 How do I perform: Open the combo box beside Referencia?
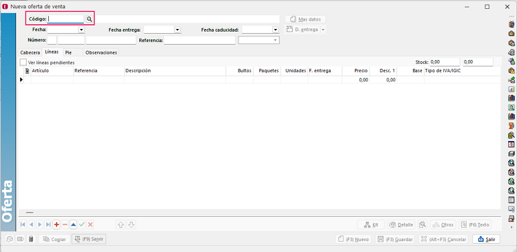(258, 40)
